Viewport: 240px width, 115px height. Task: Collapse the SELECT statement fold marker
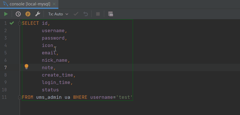(20, 23)
